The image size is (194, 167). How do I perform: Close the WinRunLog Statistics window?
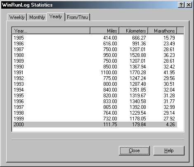[188, 5]
